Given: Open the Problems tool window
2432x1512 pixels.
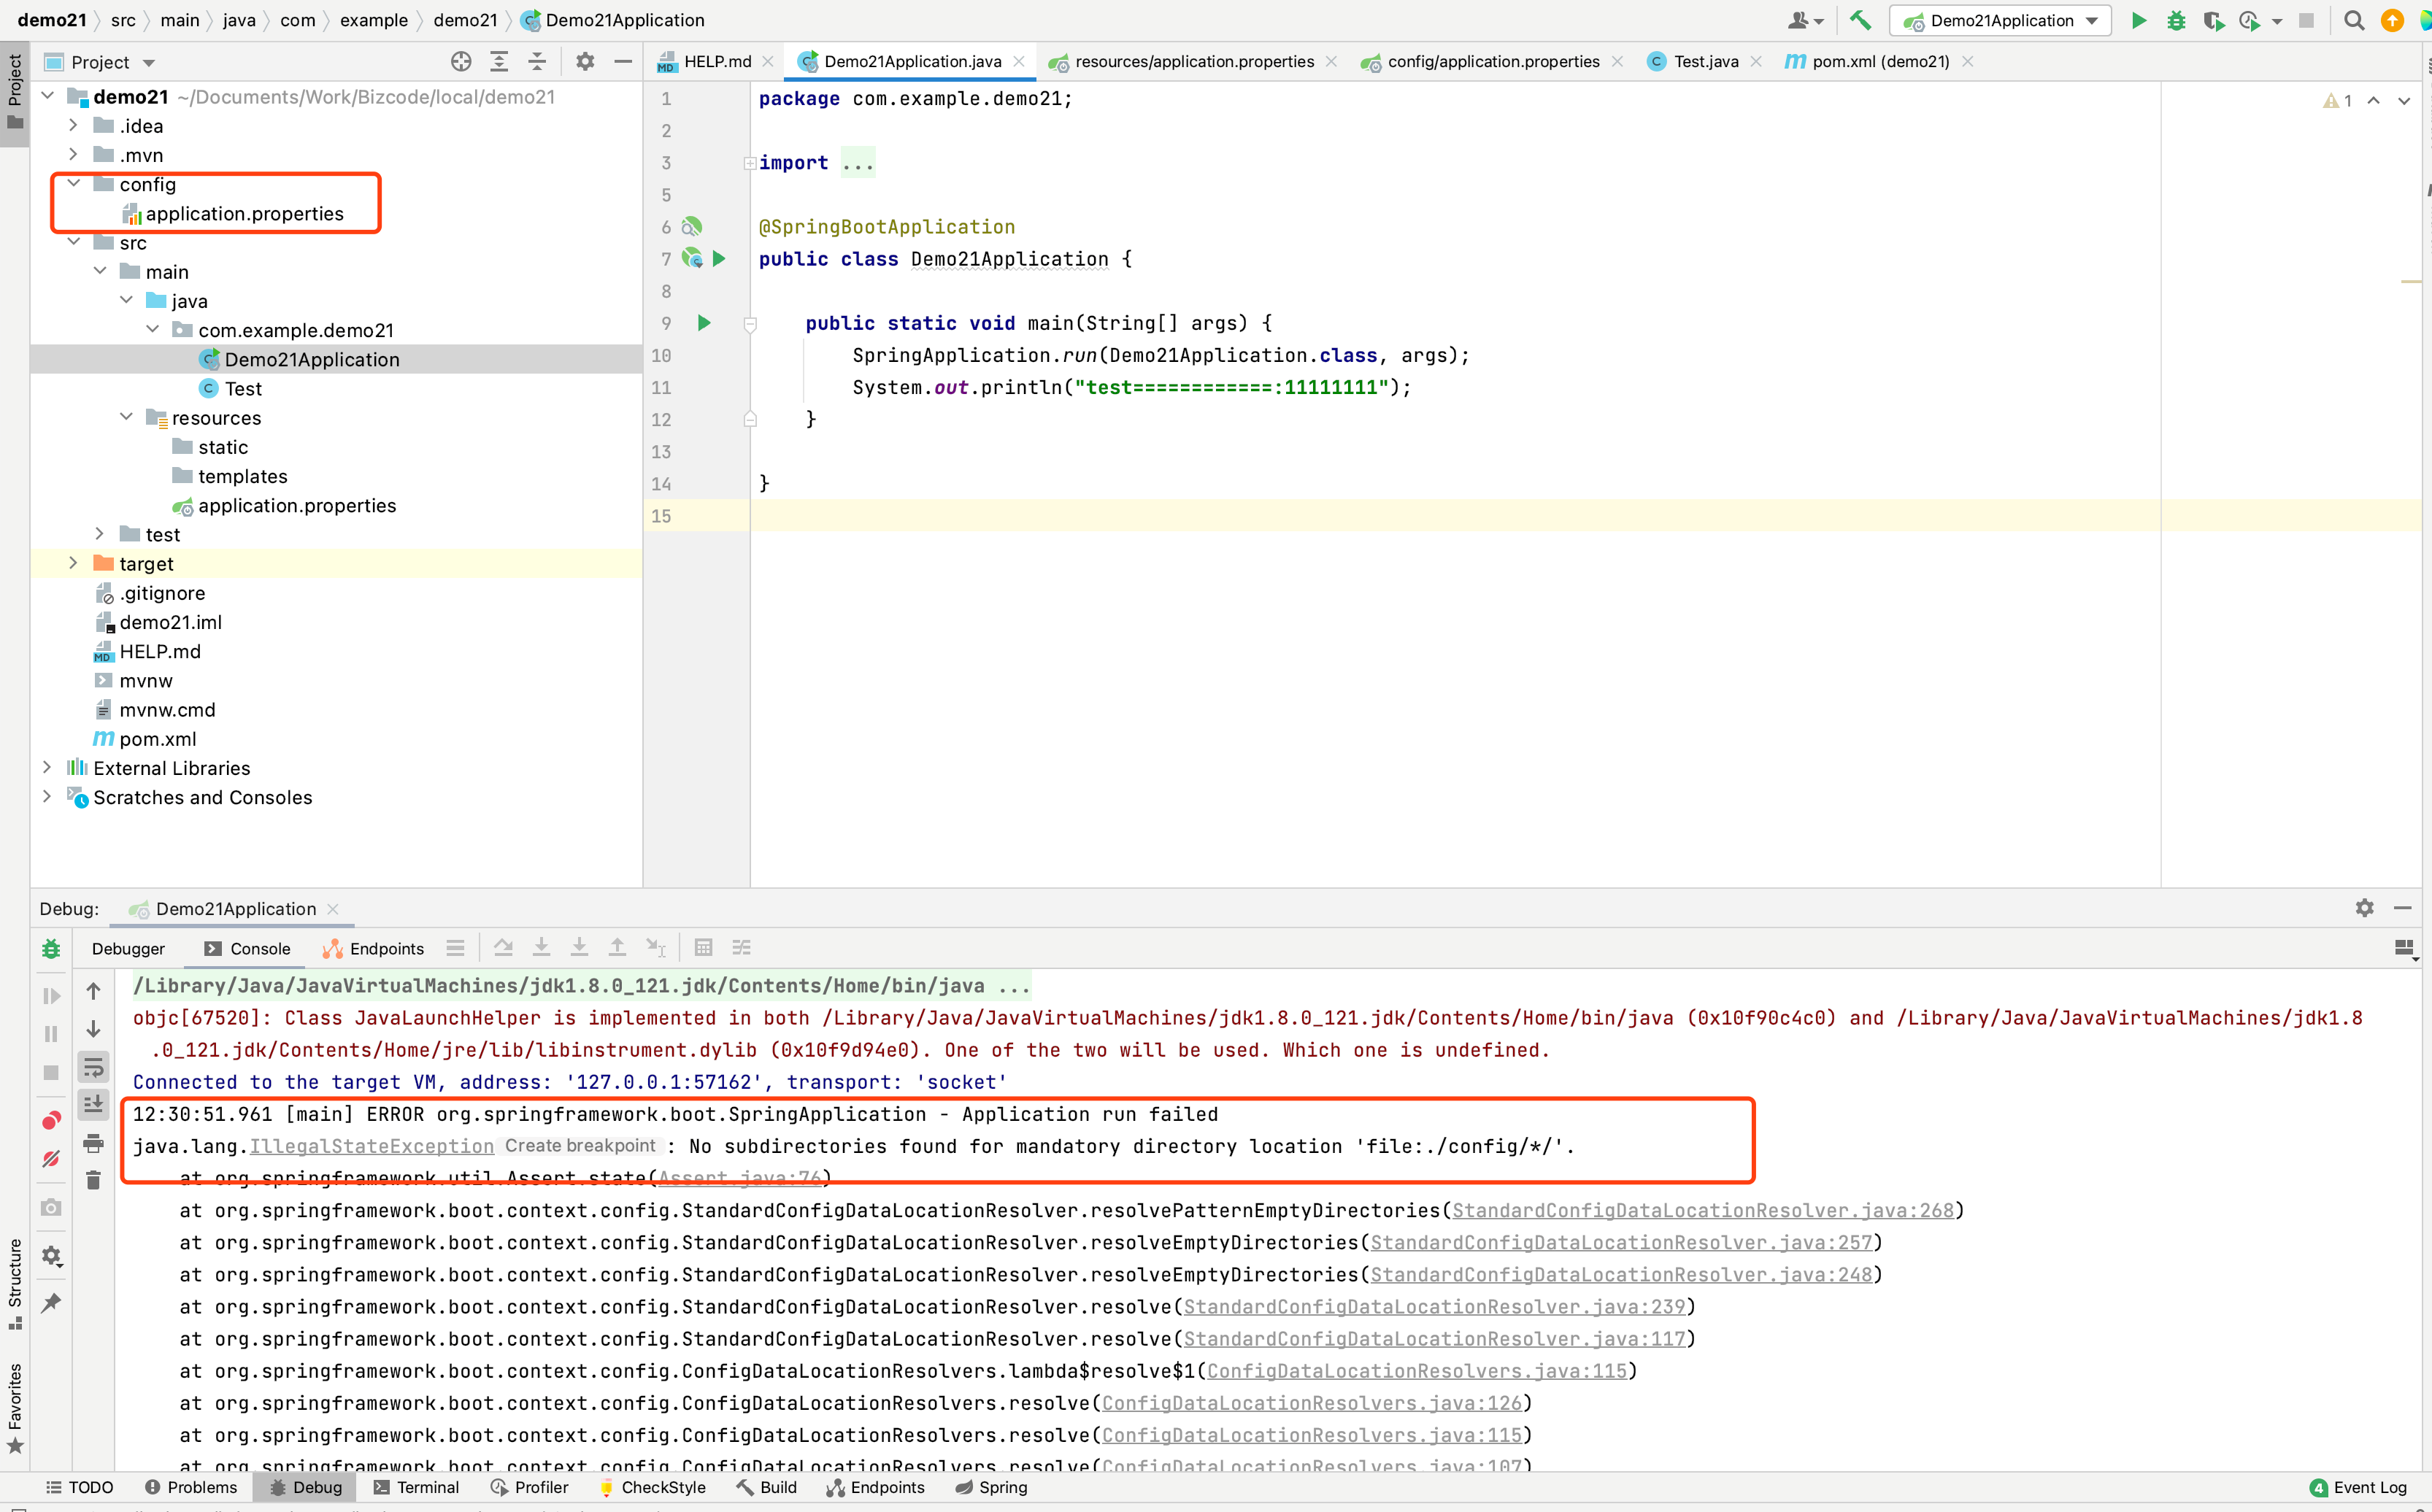Looking at the screenshot, I should (x=191, y=1487).
